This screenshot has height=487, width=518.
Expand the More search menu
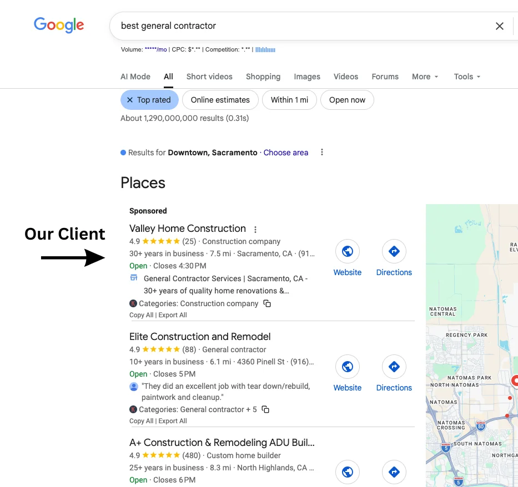[425, 77]
